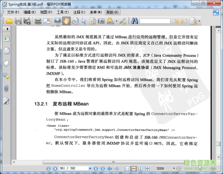Open the 注释(C) menu
This screenshot has height=174, width=223.
point(79,12)
